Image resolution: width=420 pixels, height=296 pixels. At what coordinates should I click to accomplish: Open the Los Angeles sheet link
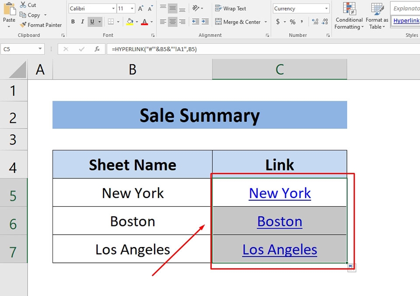[280, 249]
